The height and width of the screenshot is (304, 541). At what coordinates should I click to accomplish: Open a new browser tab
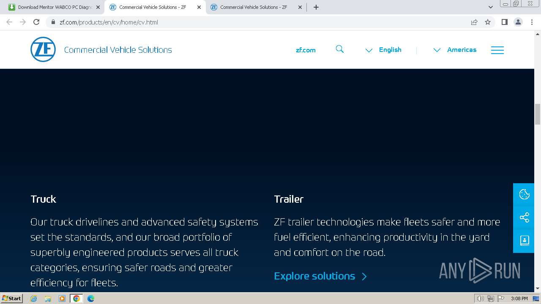point(316,7)
